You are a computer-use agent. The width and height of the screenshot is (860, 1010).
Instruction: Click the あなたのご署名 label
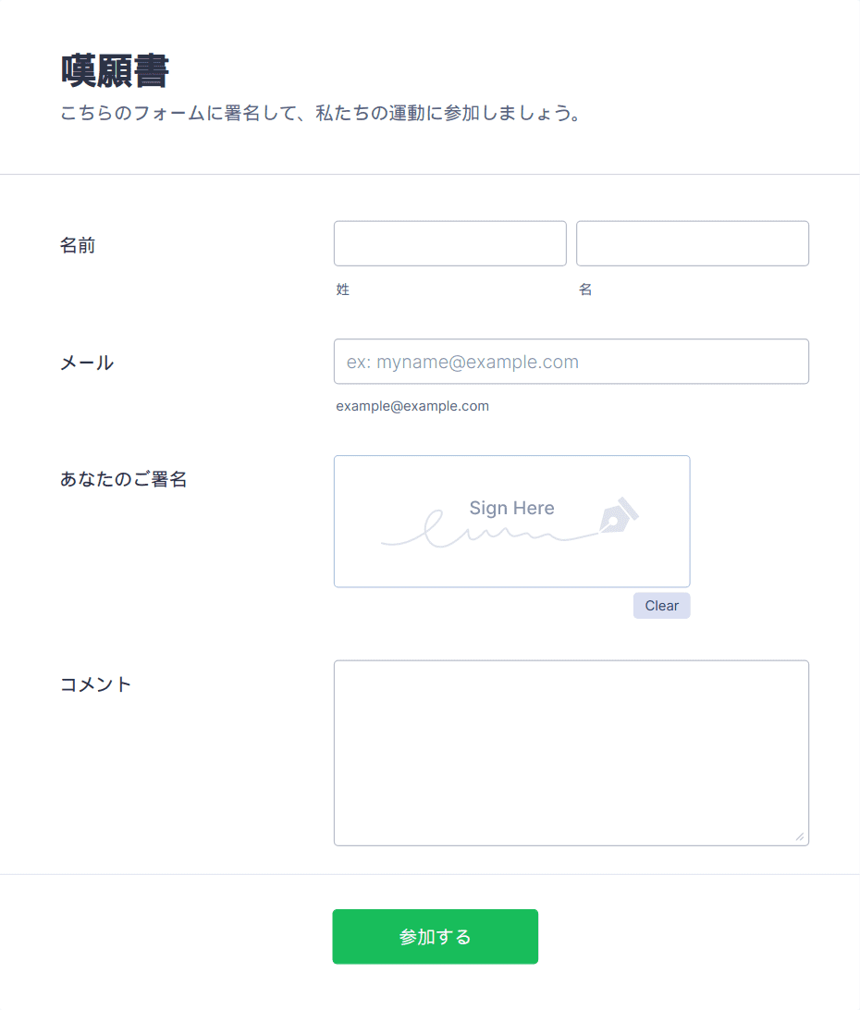pyautogui.click(x=124, y=479)
